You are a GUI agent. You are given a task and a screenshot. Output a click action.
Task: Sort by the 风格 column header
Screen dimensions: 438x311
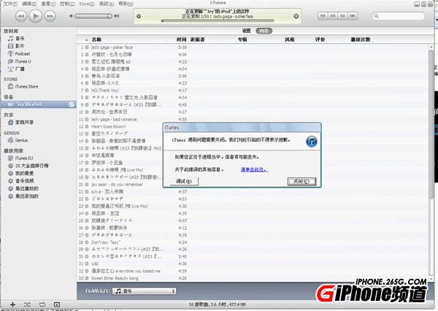click(289, 39)
